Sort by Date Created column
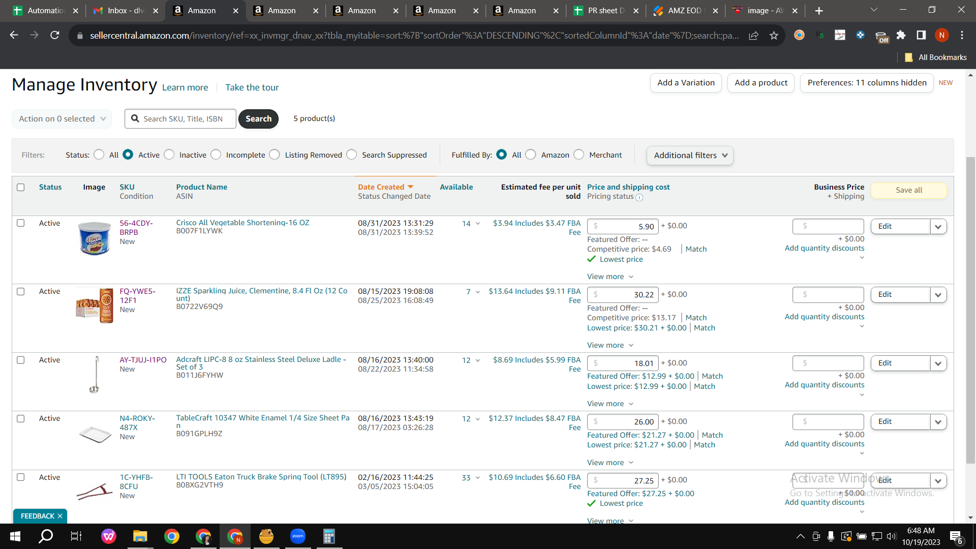Image resolution: width=976 pixels, height=549 pixels. (385, 187)
